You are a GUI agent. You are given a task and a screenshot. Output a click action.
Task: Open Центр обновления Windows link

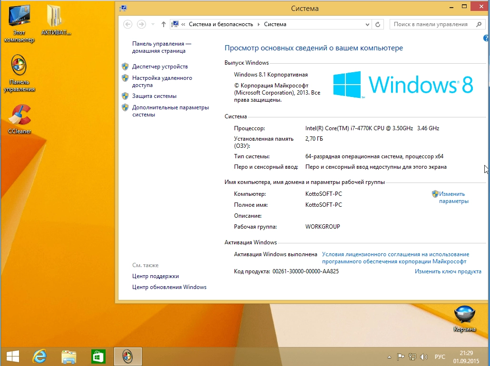pos(169,287)
